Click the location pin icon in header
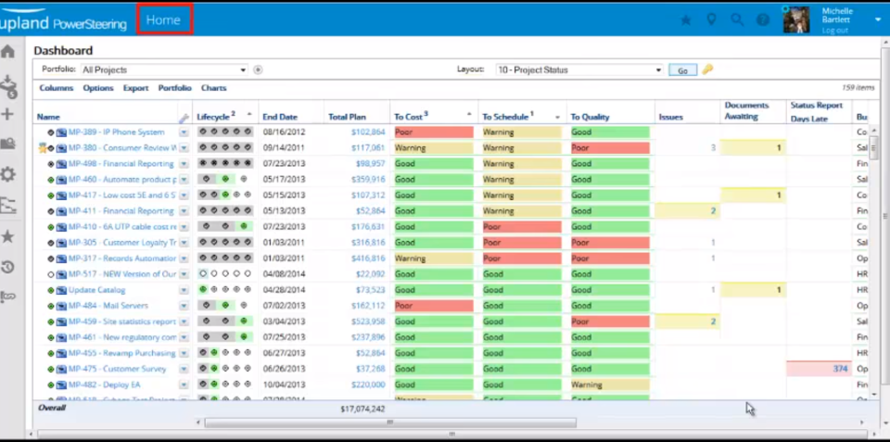This screenshot has height=442, width=890. pyautogui.click(x=711, y=19)
